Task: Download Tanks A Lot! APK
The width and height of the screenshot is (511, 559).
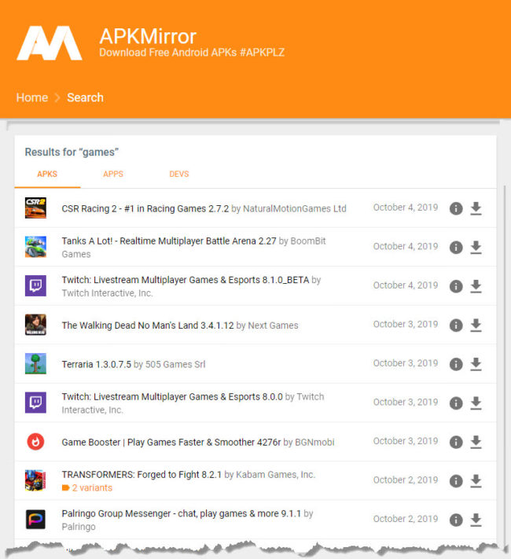Action: coord(476,248)
